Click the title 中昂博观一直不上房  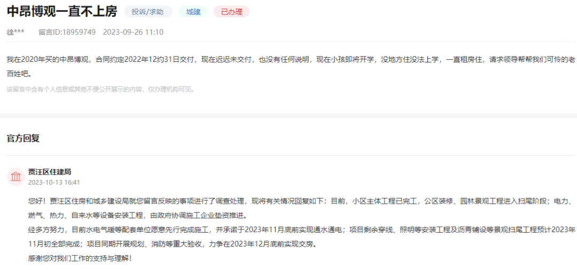tap(62, 12)
